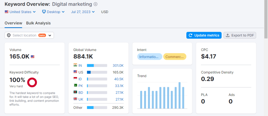Click the Other volume progress bar

pos(97,107)
